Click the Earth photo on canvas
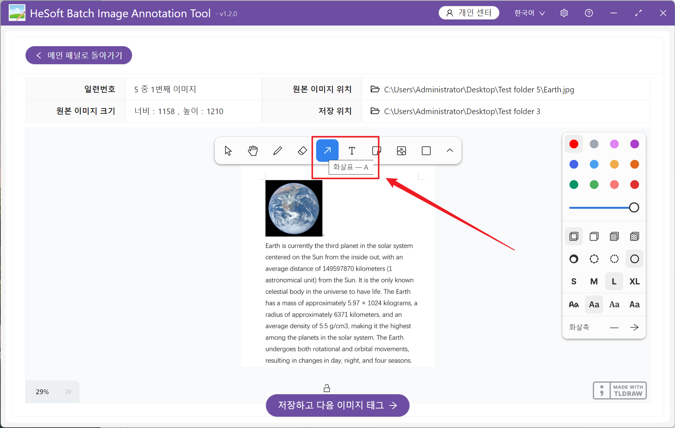The image size is (675, 428). [294, 208]
